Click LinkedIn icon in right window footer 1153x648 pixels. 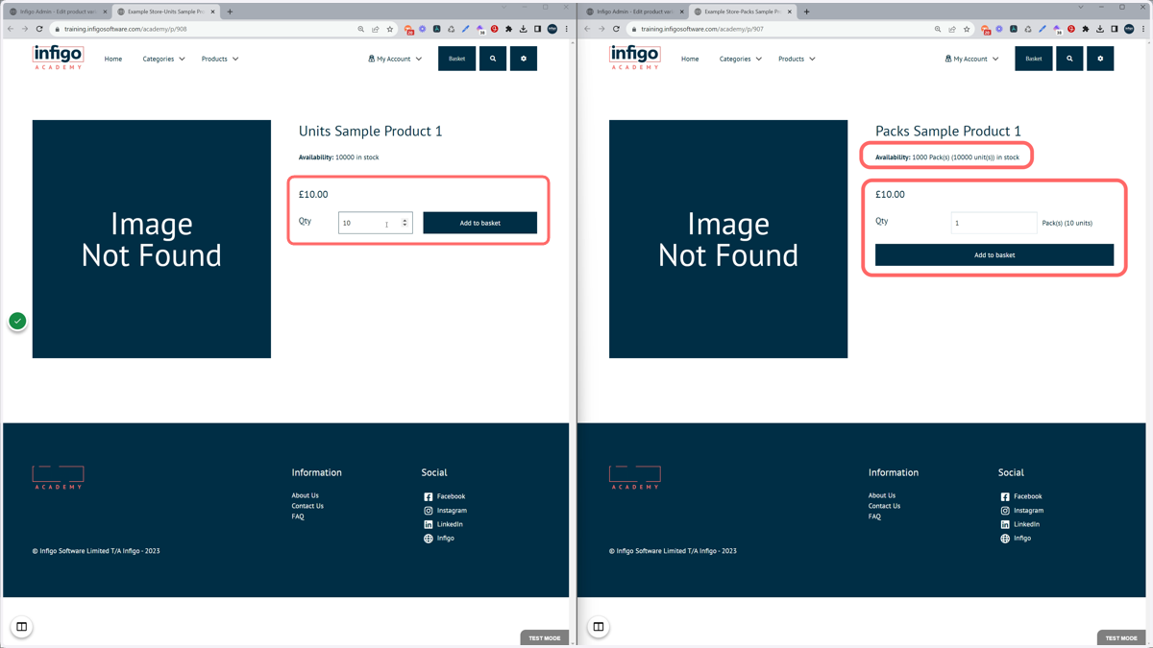click(x=1005, y=524)
